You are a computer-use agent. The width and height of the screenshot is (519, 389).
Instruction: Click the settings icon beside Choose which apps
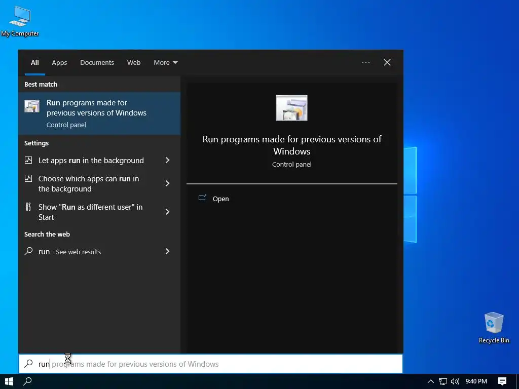(28, 178)
